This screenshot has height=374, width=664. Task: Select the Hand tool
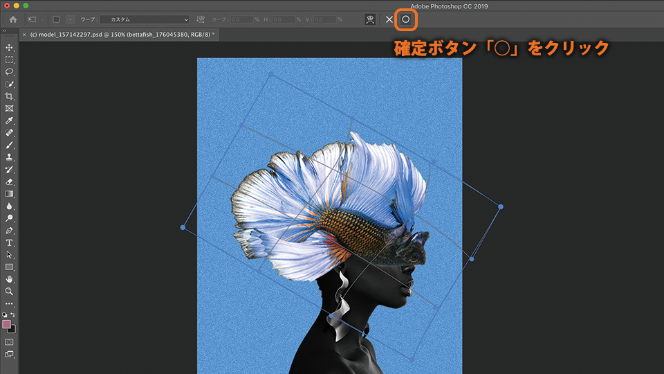coord(9,279)
